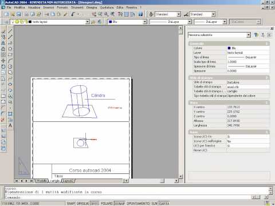Image resolution: width=275 pixels, height=206 pixels.
Task: Toggle SLW lineweight display in the status bar
Action: 155,204
